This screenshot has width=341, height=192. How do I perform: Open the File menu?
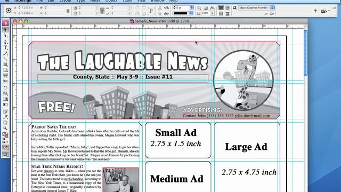pyautogui.click(x=39, y=1)
